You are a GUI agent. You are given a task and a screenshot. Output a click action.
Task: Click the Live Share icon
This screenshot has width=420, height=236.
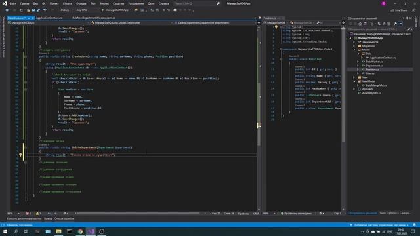[x=392, y=10]
